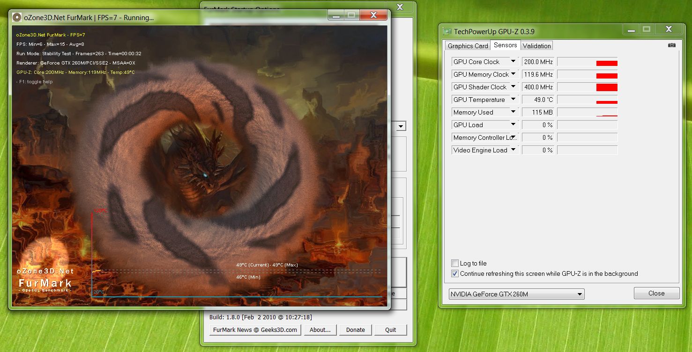Click the GPU Memory Clock history graph
The width and height of the screenshot is (692, 352).
(587, 74)
